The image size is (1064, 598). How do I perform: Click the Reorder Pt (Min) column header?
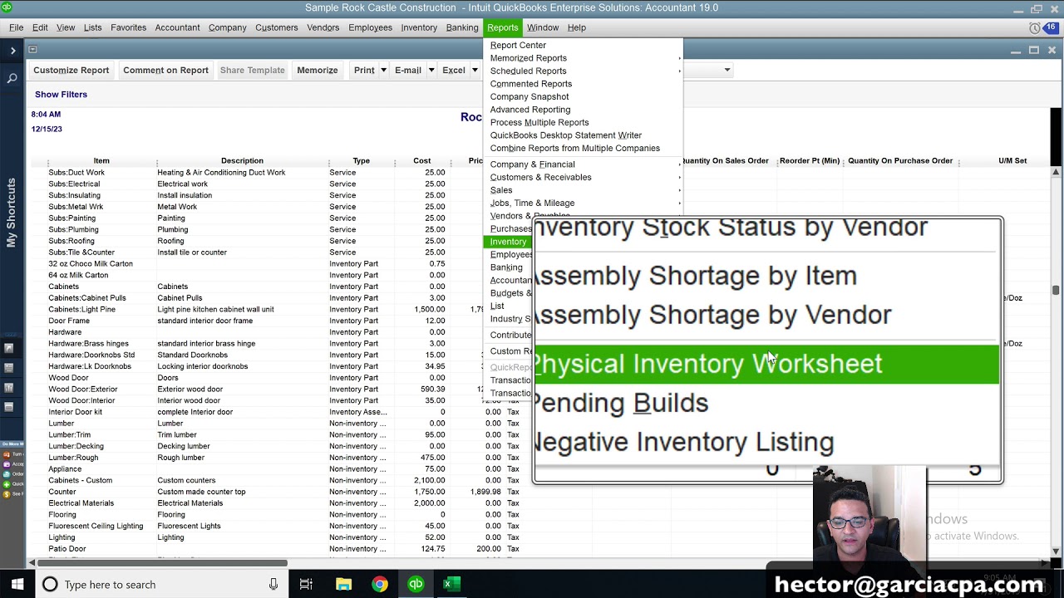tap(810, 161)
